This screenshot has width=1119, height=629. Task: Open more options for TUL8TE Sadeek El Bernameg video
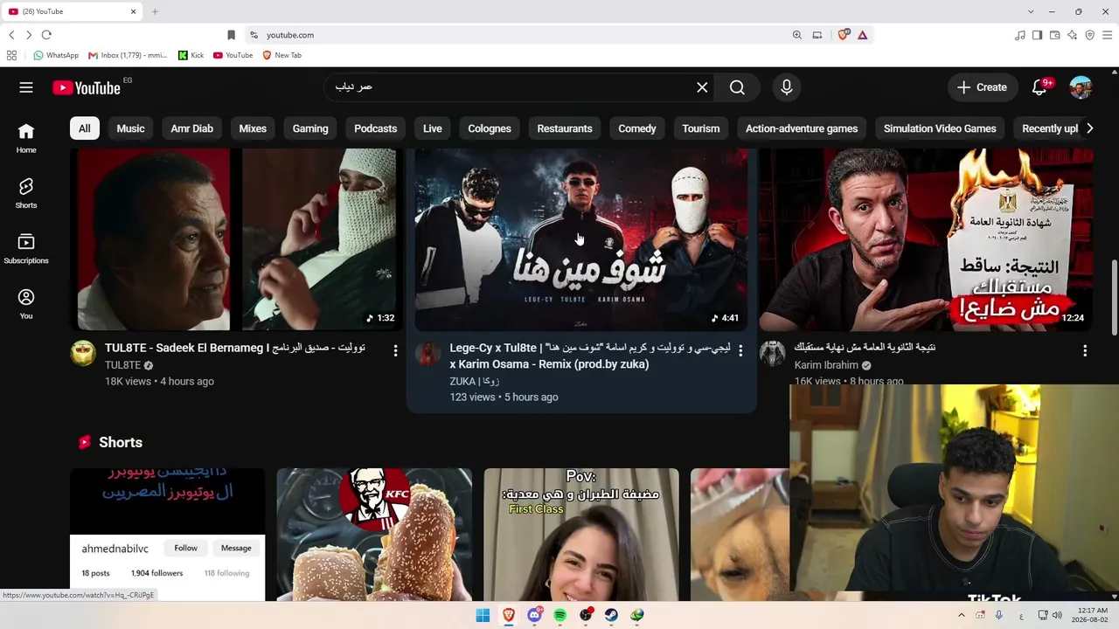click(395, 350)
